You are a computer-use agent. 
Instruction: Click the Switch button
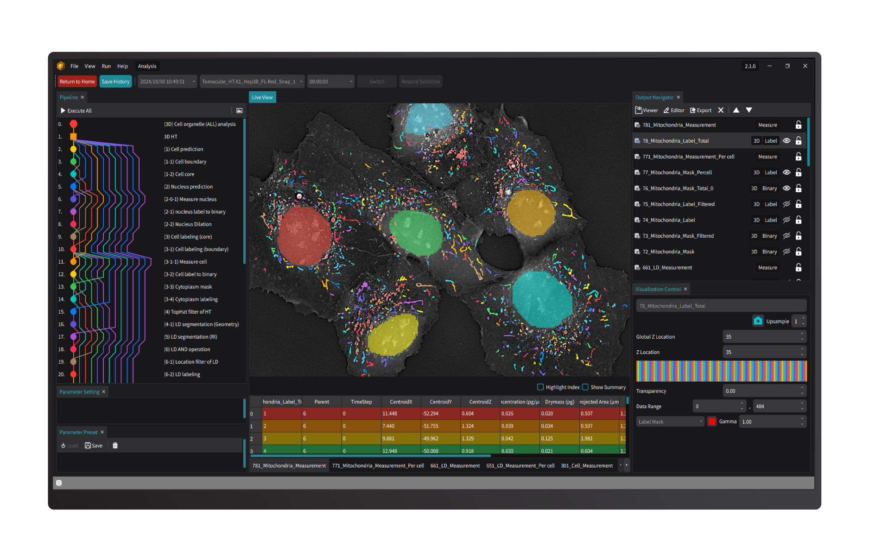click(377, 82)
